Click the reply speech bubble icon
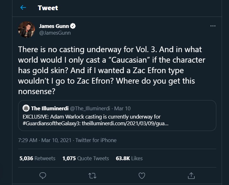Image resolution: width=229 pixels, height=185 pixels. [42, 175]
